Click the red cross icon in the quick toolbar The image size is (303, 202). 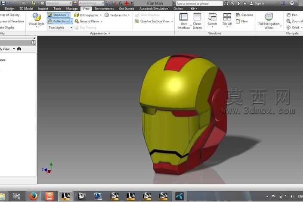(127, 3)
